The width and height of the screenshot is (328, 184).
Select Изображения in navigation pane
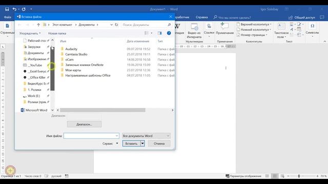(x=36, y=59)
